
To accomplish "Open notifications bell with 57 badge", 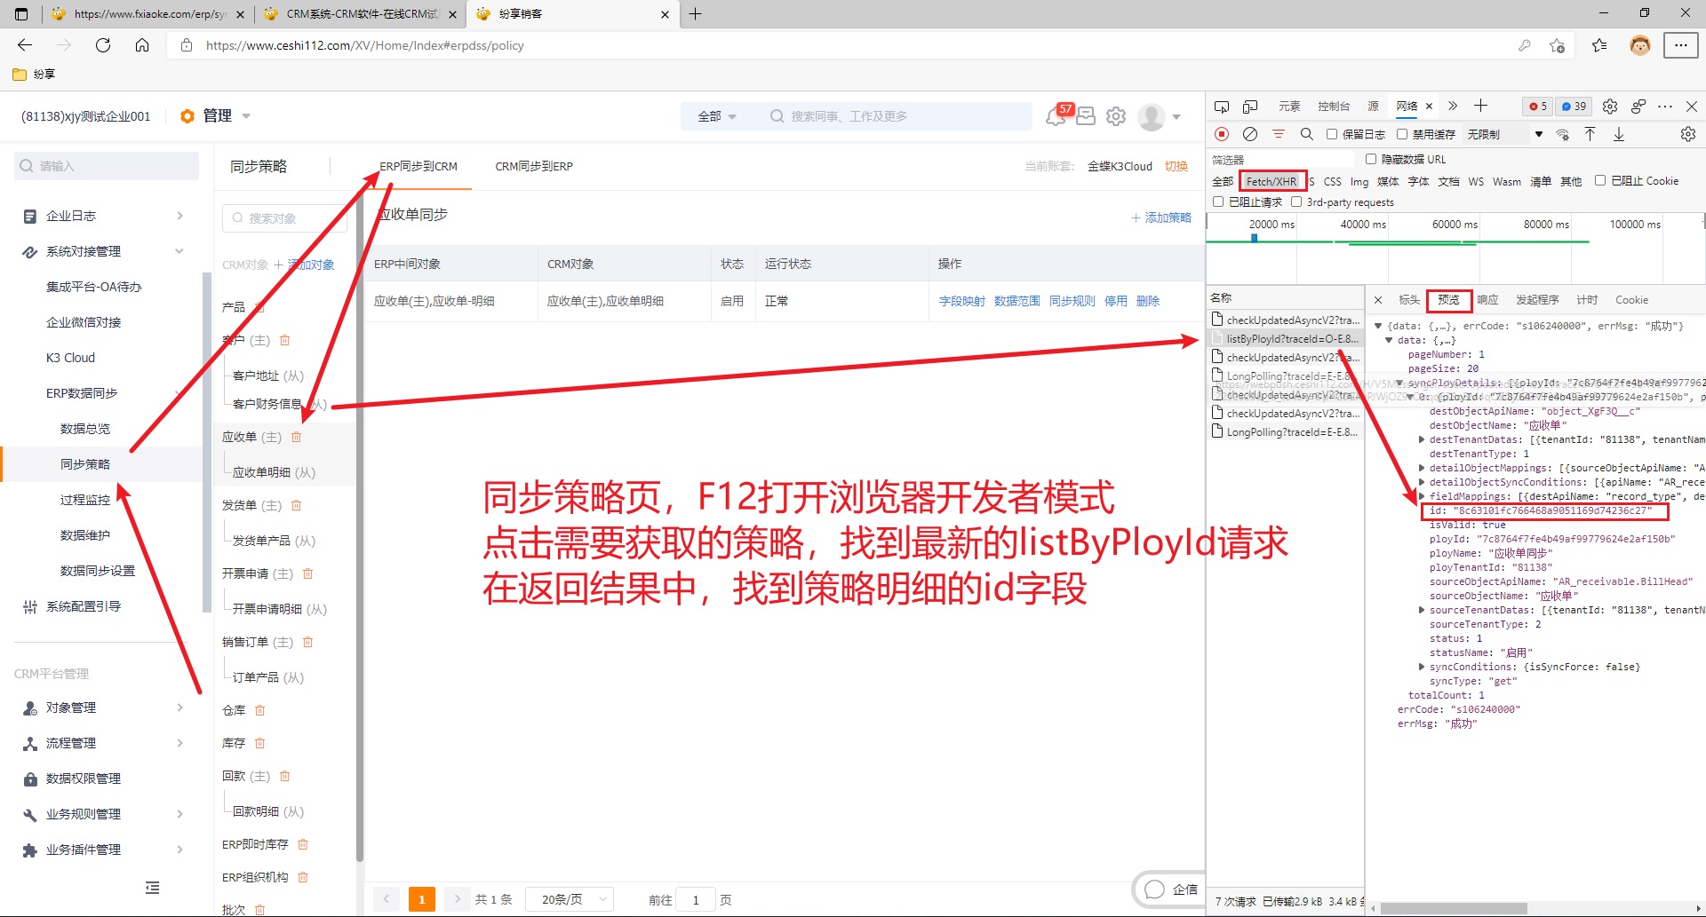I will tap(1056, 115).
